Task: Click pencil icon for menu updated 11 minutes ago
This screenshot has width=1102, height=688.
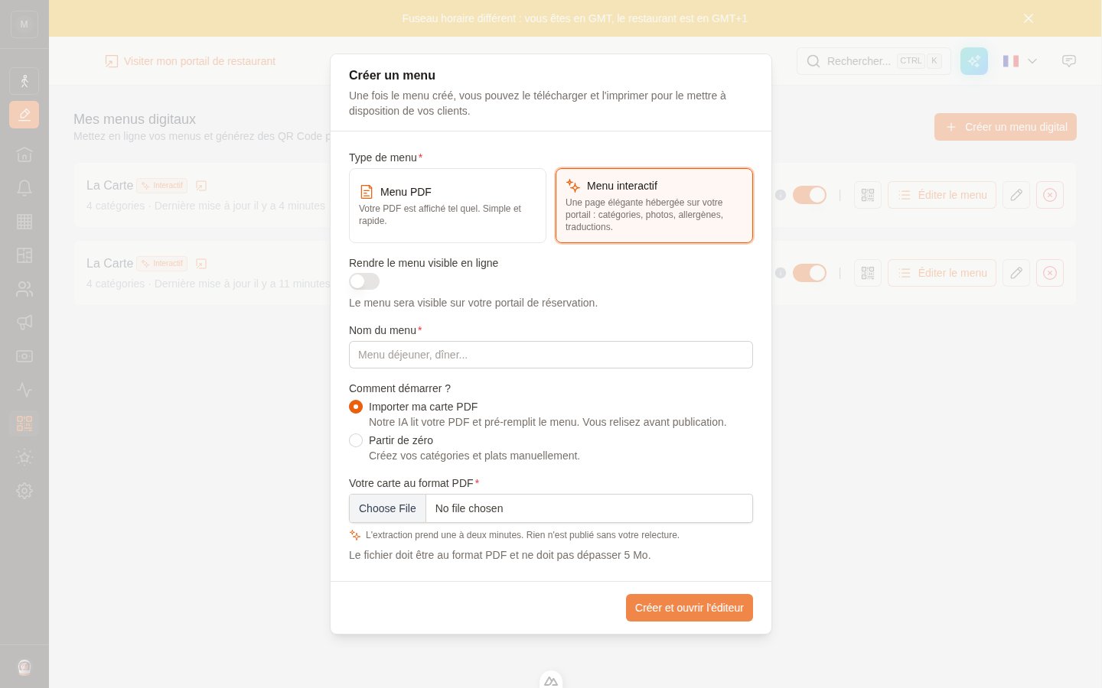Action: click(x=1016, y=273)
